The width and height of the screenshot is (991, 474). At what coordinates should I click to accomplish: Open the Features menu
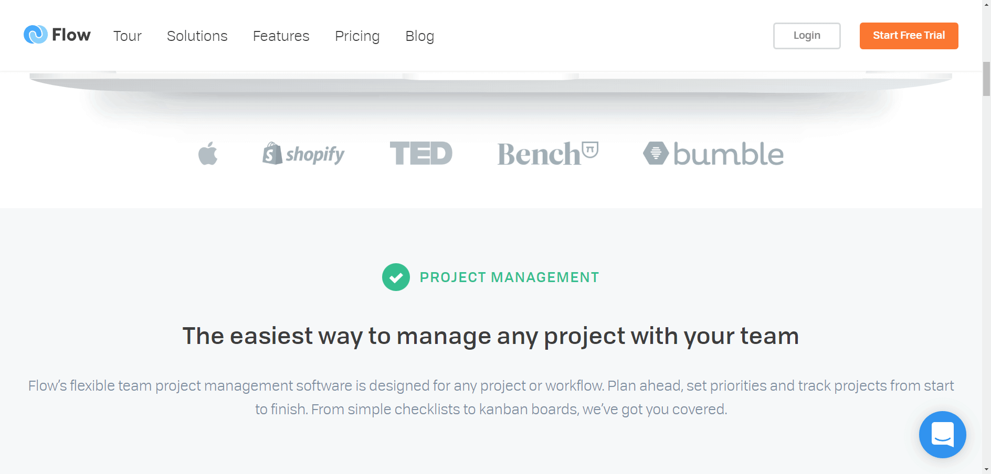[281, 36]
